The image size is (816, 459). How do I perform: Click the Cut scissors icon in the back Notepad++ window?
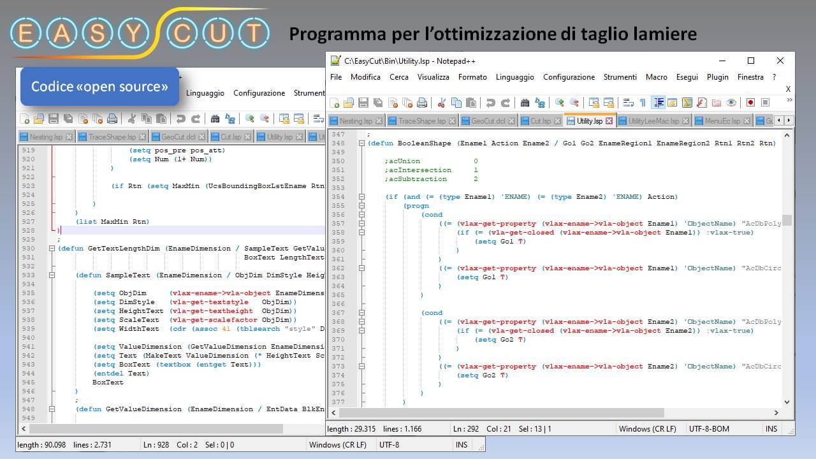point(132,119)
